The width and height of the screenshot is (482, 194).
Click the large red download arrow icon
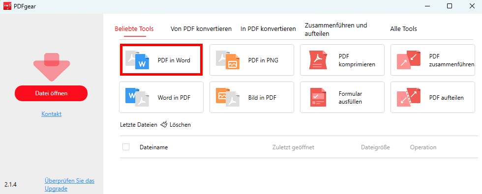point(52,67)
